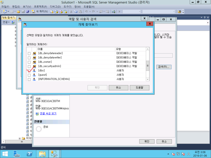Image resolution: width=211 pixels, height=158 pixels.
Task: Click the Analysis Services MDX Query icon
Action: click(56, 12)
